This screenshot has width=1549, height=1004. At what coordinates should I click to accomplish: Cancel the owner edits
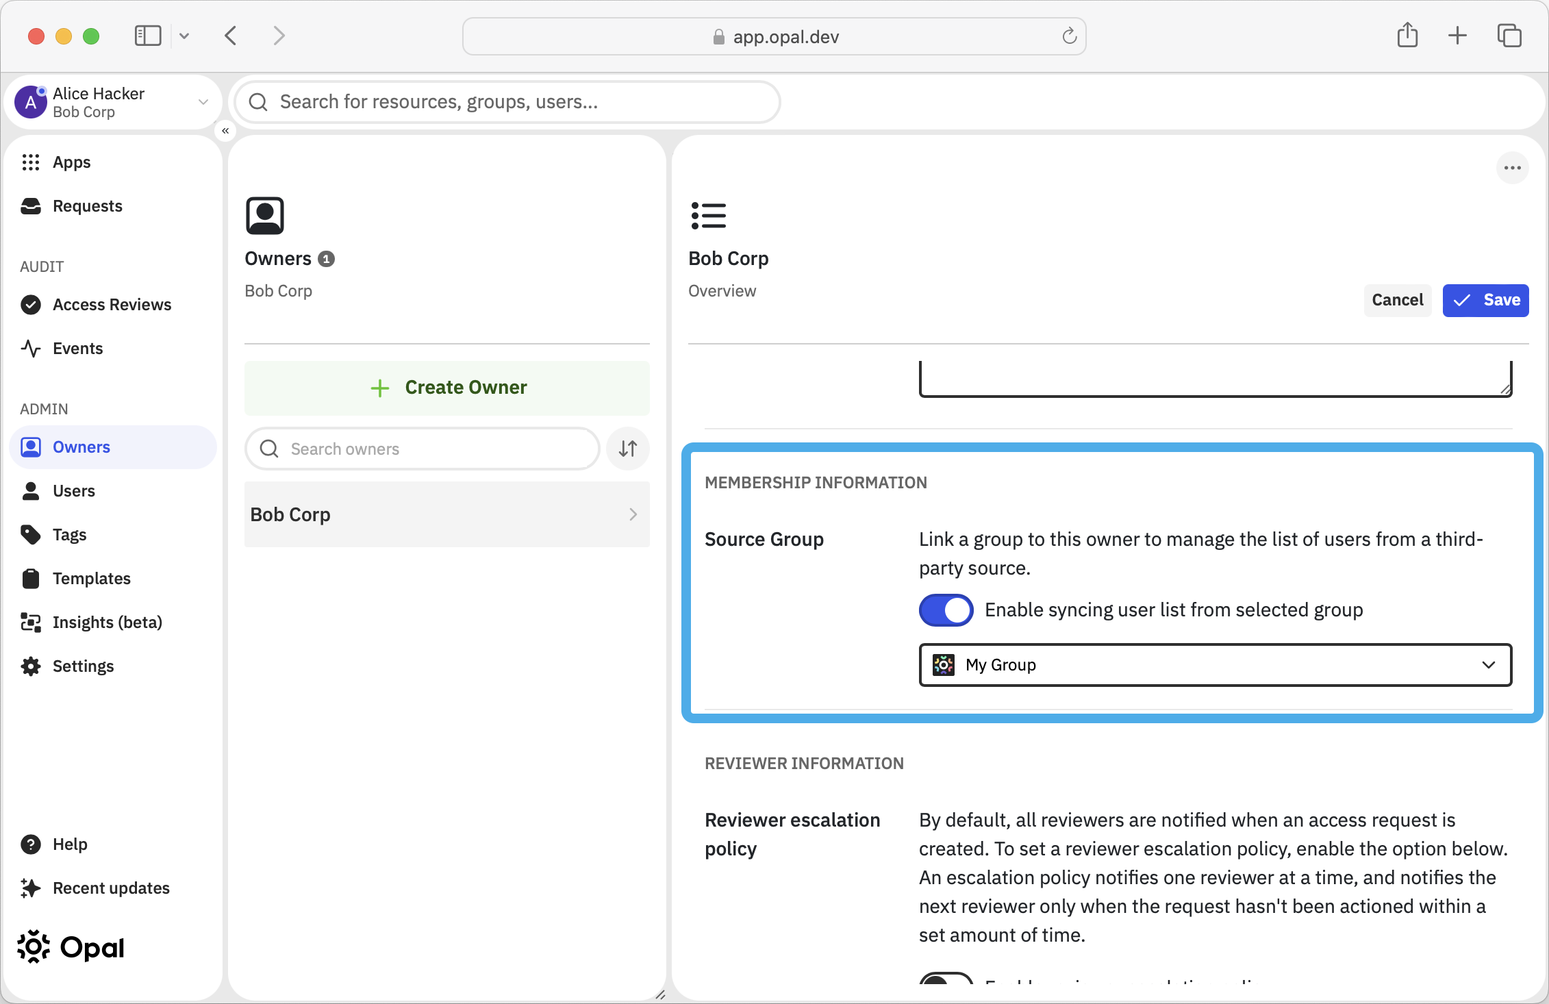point(1398,300)
